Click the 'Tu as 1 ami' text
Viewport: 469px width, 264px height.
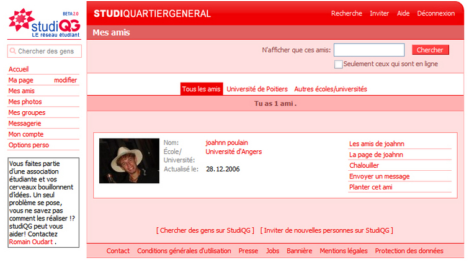pos(275,103)
